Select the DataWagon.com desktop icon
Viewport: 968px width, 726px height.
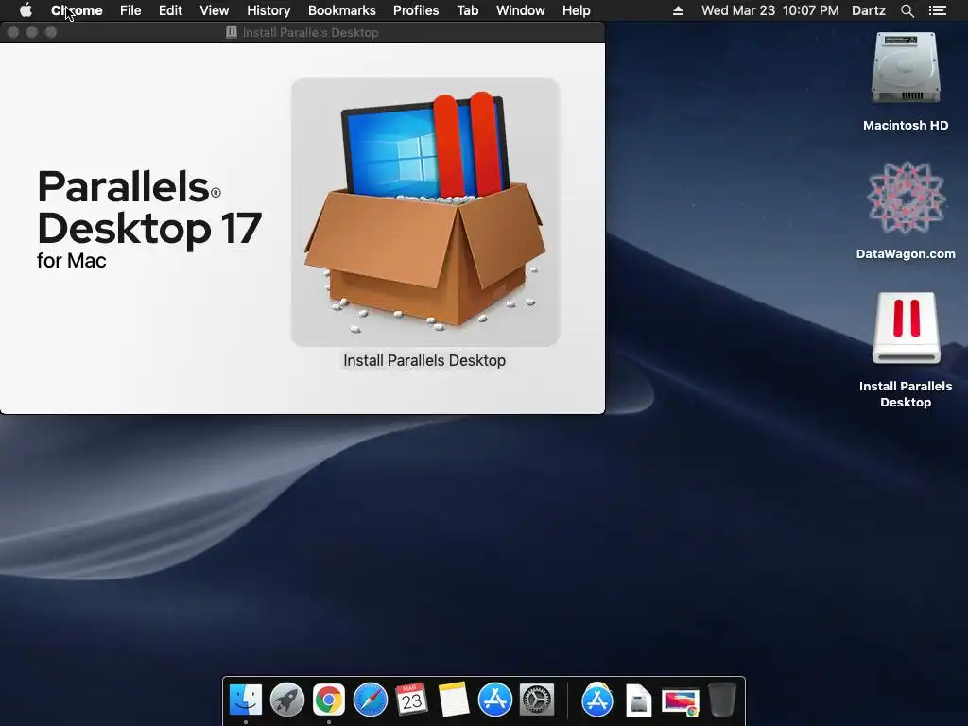point(906,199)
